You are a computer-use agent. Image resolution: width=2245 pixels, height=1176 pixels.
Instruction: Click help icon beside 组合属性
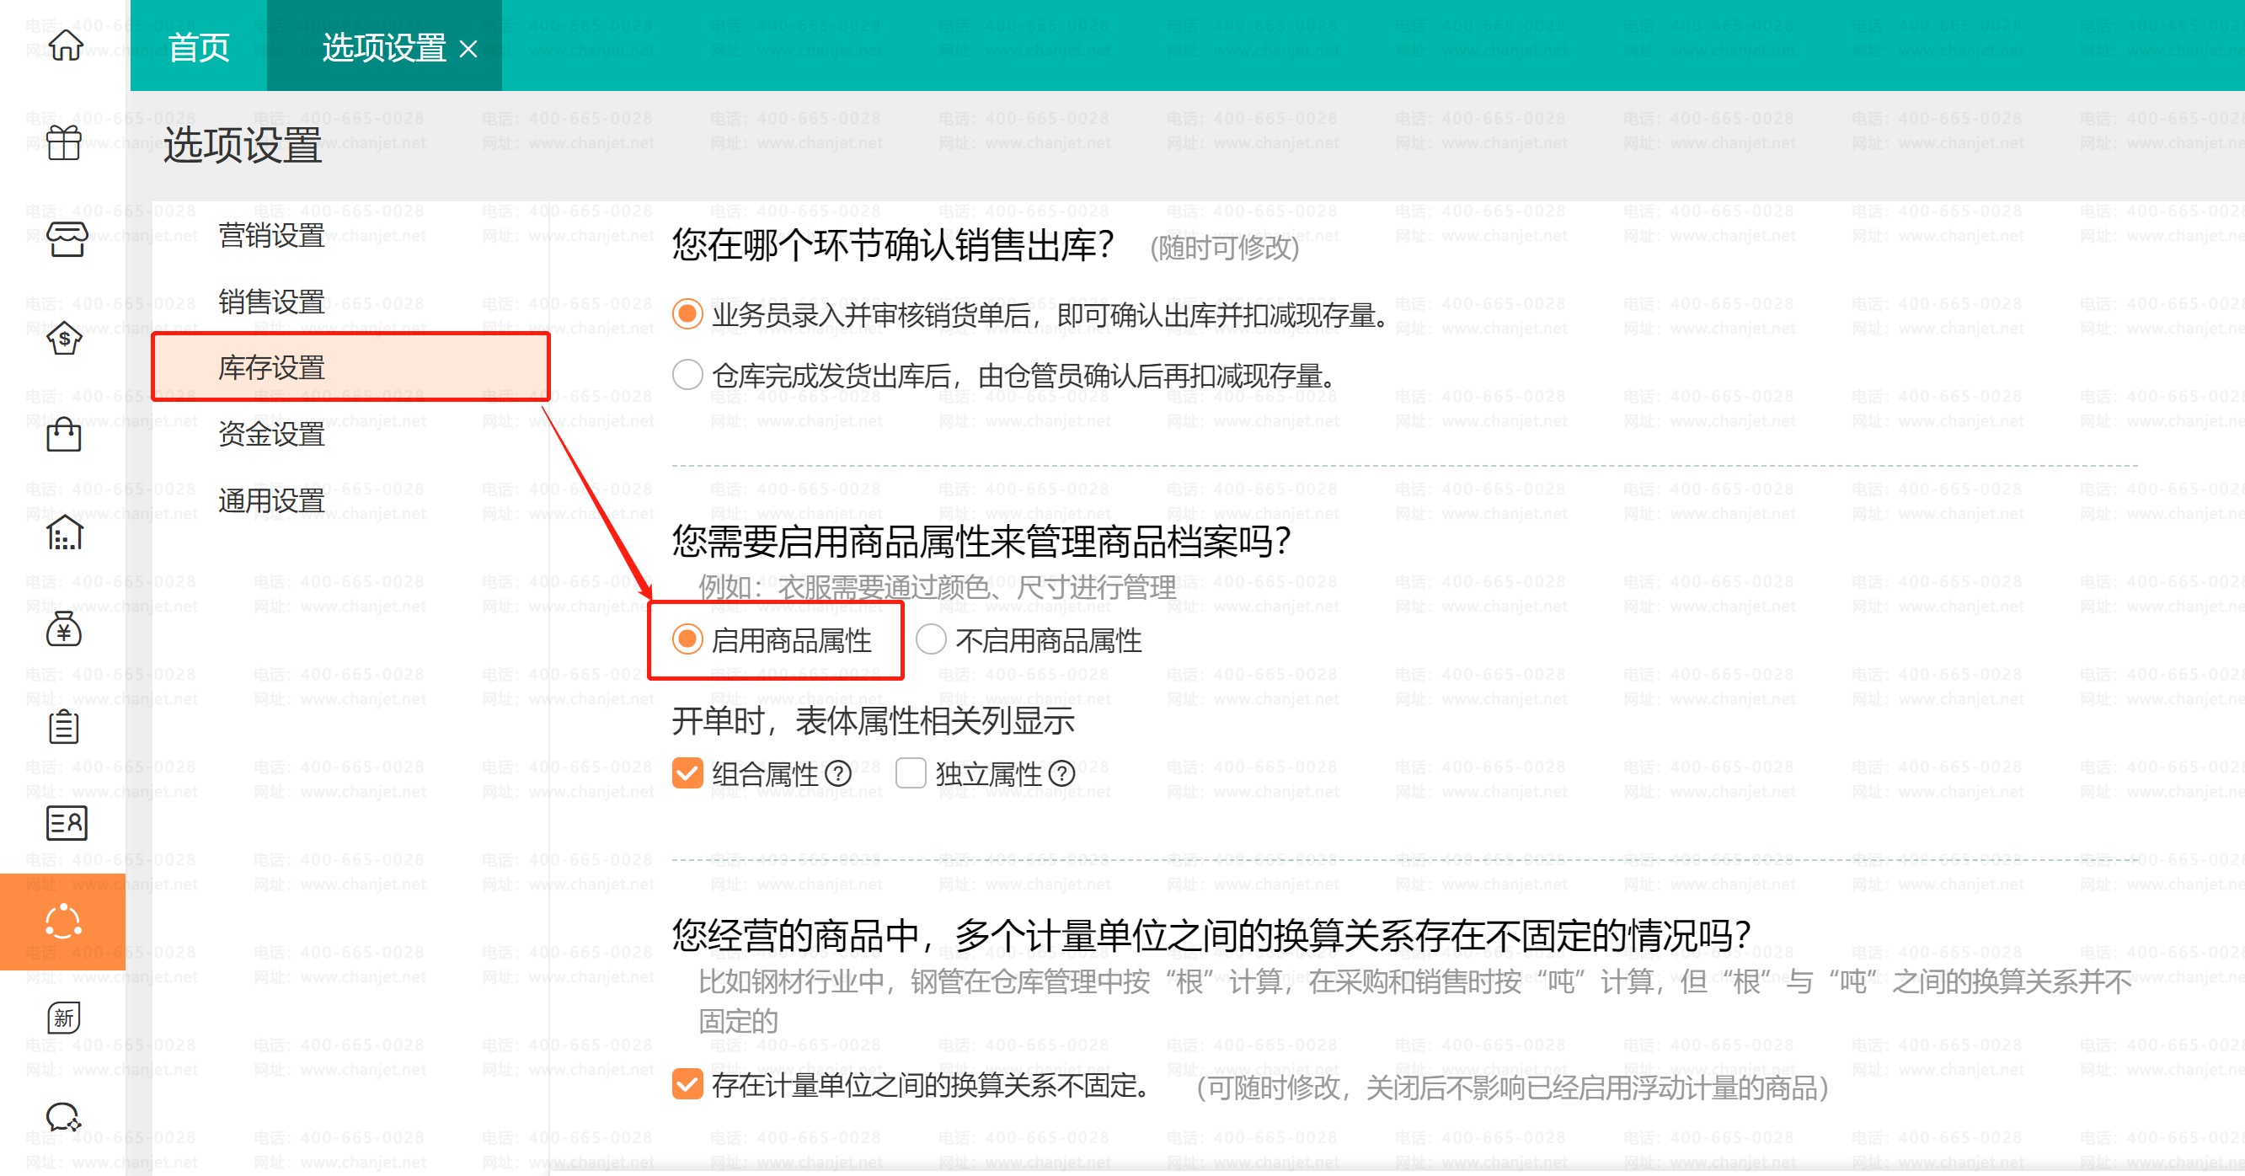point(838,773)
